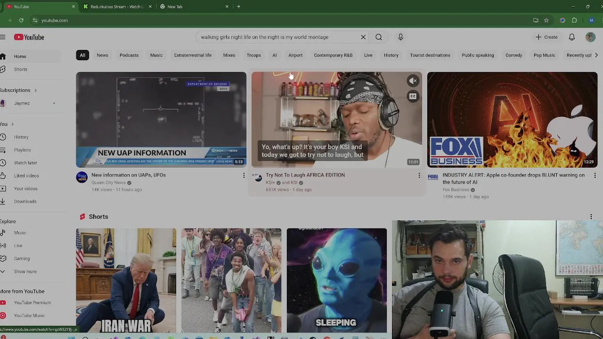Open Live under Explore
The height and width of the screenshot is (339, 603).
(x=30, y=246)
